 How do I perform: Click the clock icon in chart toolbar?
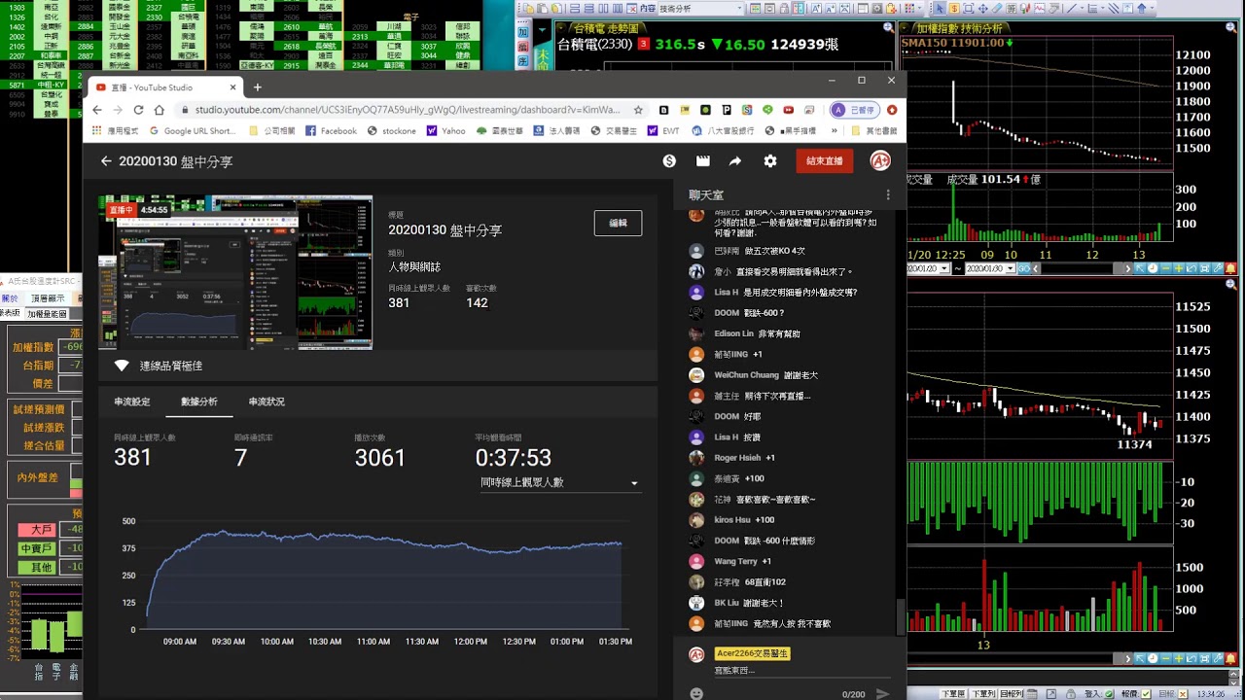[x=1153, y=268]
